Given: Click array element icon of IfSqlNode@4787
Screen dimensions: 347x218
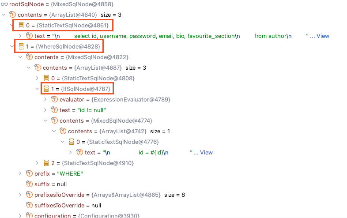Looking at the screenshot, I should 46,89.
